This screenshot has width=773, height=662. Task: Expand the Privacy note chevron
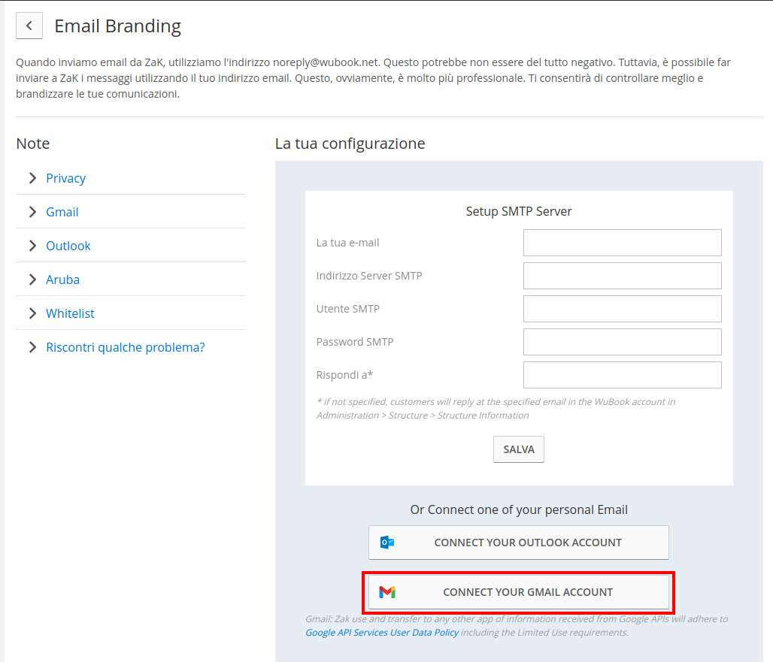[32, 178]
